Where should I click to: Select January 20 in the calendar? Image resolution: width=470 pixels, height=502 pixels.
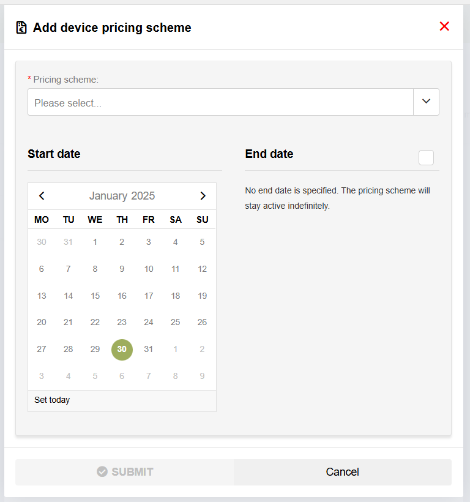pos(42,323)
